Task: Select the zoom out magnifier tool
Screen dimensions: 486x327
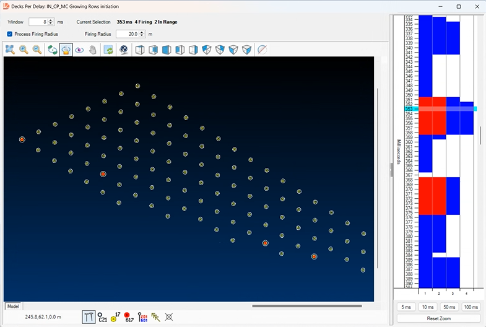Action: click(x=37, y=50)
